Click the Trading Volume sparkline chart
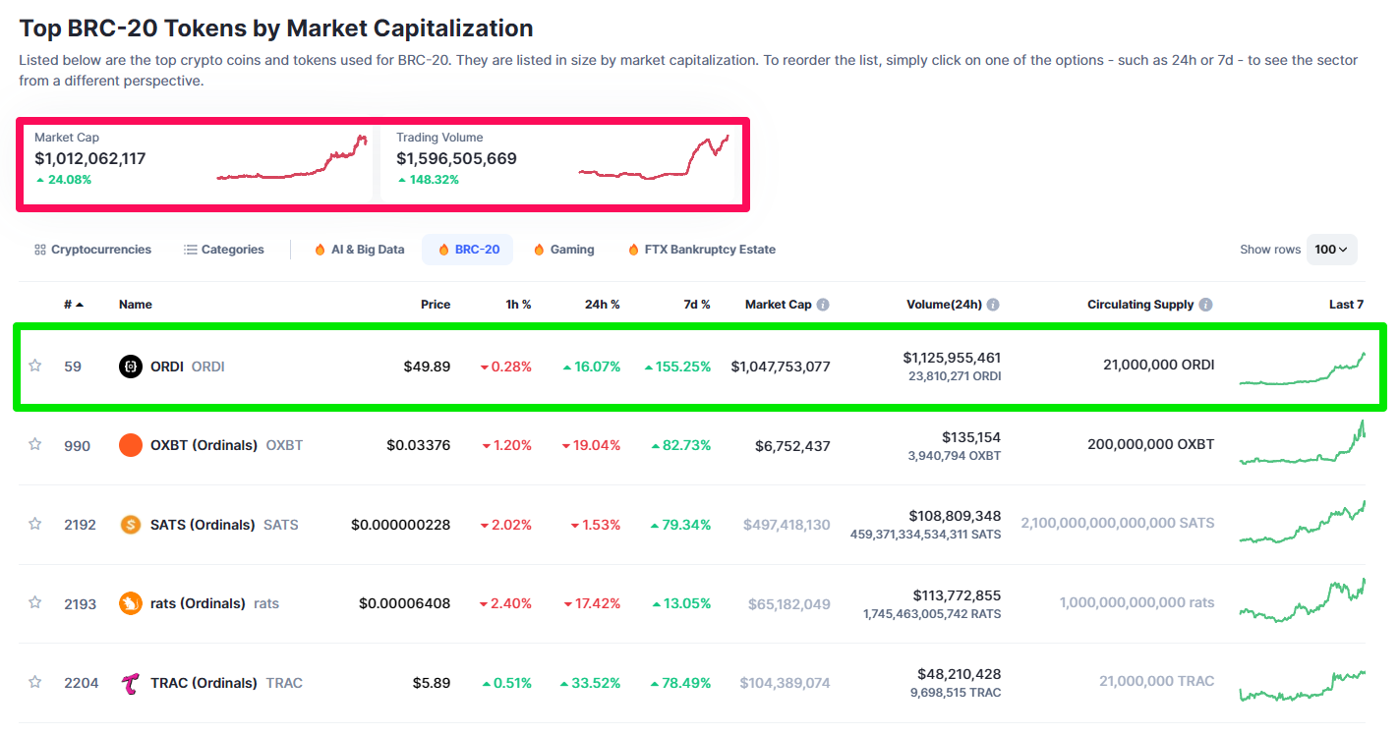This screenshot has height=735, width=1399. 654,159
